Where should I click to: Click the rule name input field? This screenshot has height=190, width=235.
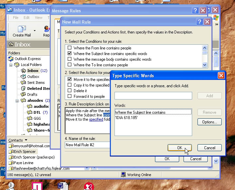[88, 145]
